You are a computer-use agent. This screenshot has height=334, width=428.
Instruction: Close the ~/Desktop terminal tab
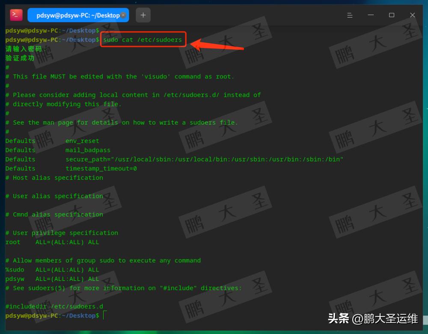(123, 15)
